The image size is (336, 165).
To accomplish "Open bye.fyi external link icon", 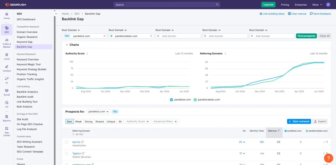I will coord(83,142).
